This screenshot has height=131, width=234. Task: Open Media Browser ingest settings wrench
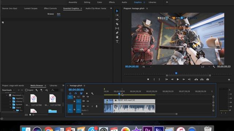[37, 90]
